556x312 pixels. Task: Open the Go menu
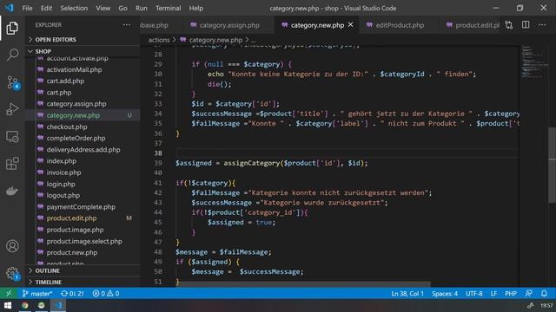point(122,8)
